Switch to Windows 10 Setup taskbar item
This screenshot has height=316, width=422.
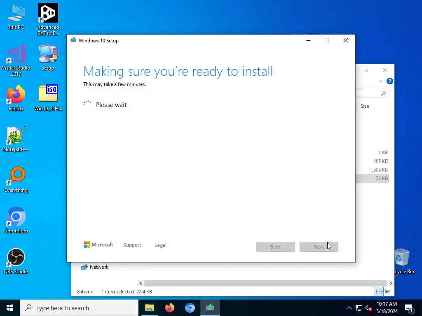(x=210, y=308)
